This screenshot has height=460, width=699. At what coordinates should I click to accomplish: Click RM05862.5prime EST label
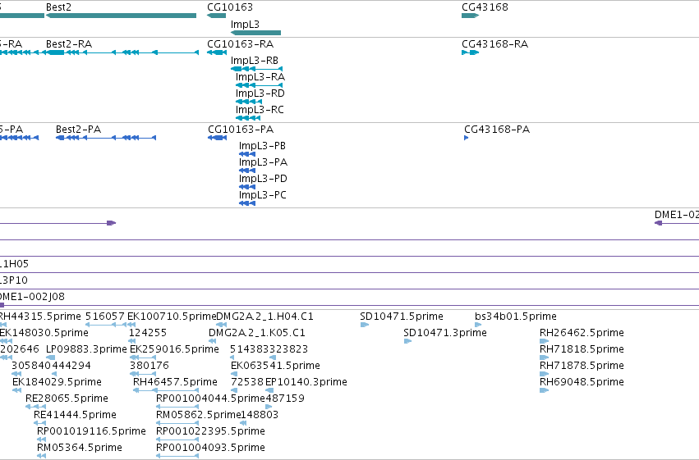[199, 415]
